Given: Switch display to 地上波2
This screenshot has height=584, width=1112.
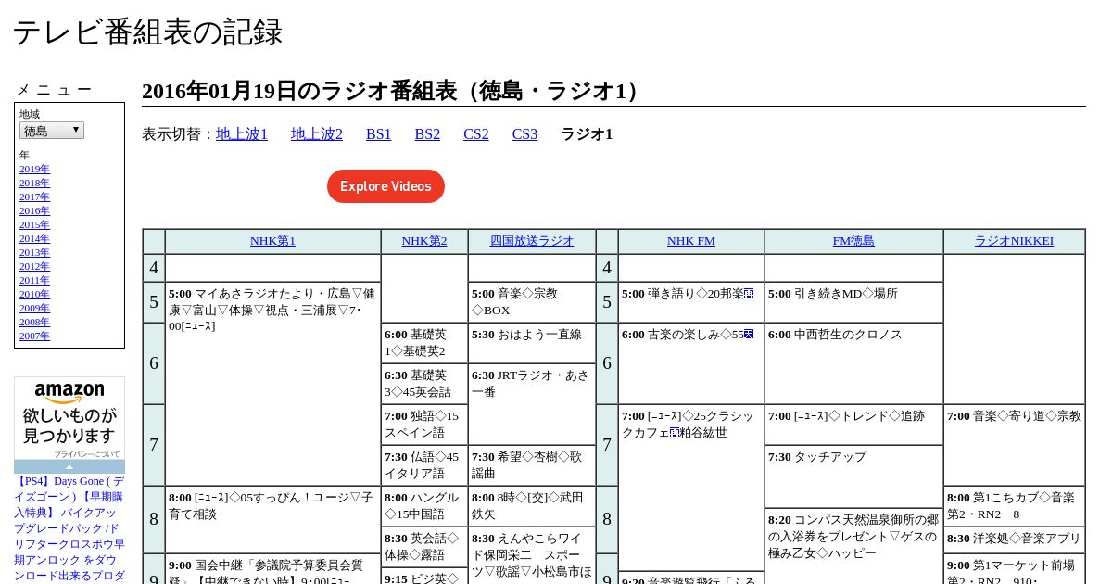Looking at the screenshot, I should [317, 134].
